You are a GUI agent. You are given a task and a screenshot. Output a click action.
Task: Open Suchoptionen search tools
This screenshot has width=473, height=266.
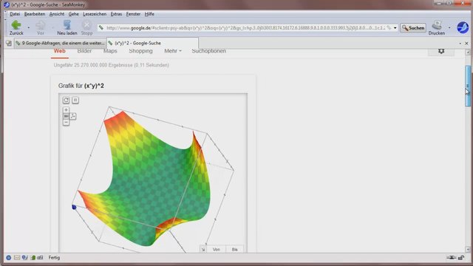coord(208,51)
